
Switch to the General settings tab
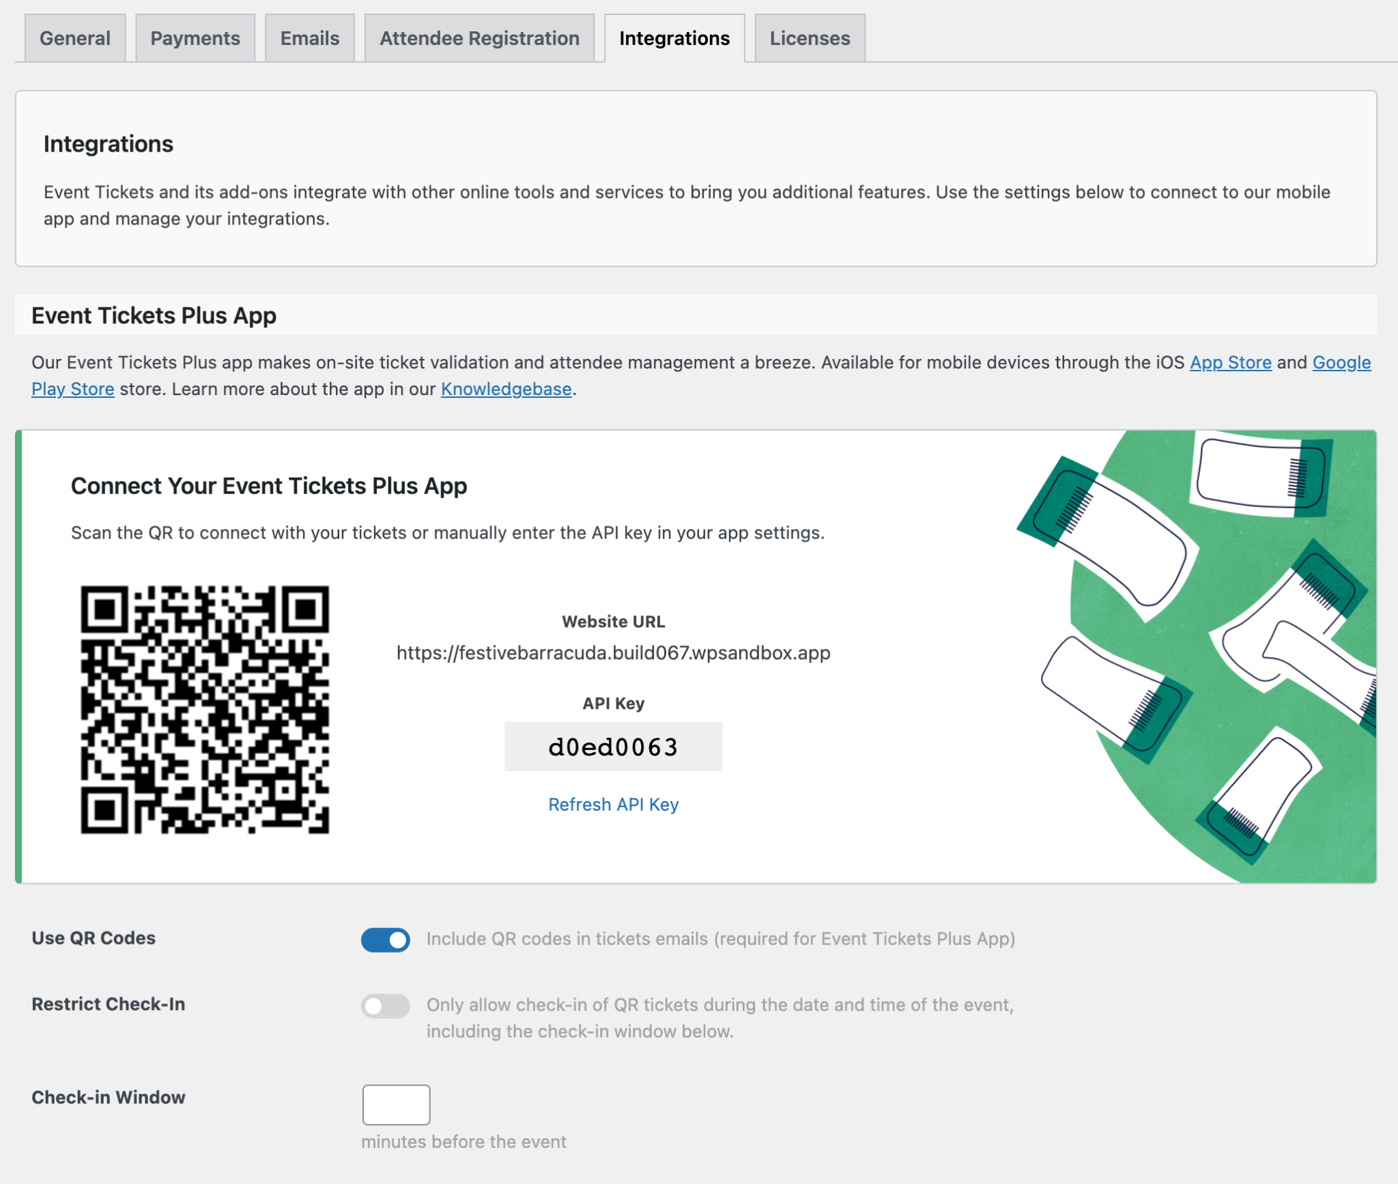click(x=74, y=38)
